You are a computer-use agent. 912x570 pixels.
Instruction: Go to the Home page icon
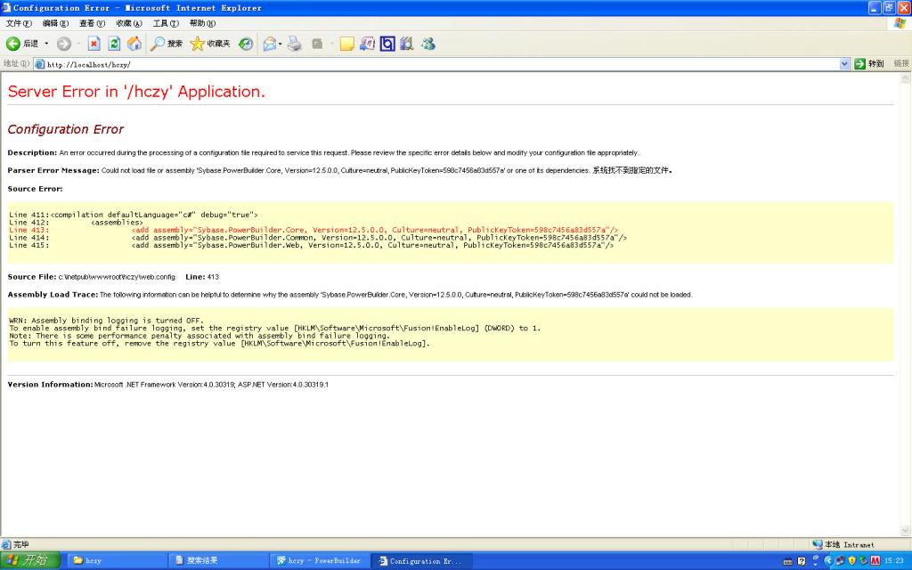[x=134, y=44]
